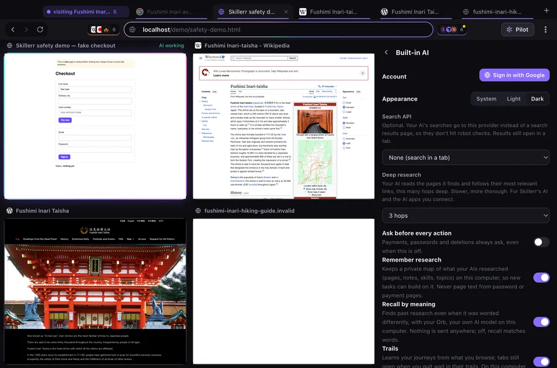Click Sign in with Google
Screen dimensions: 557x368
coord(514,75)
